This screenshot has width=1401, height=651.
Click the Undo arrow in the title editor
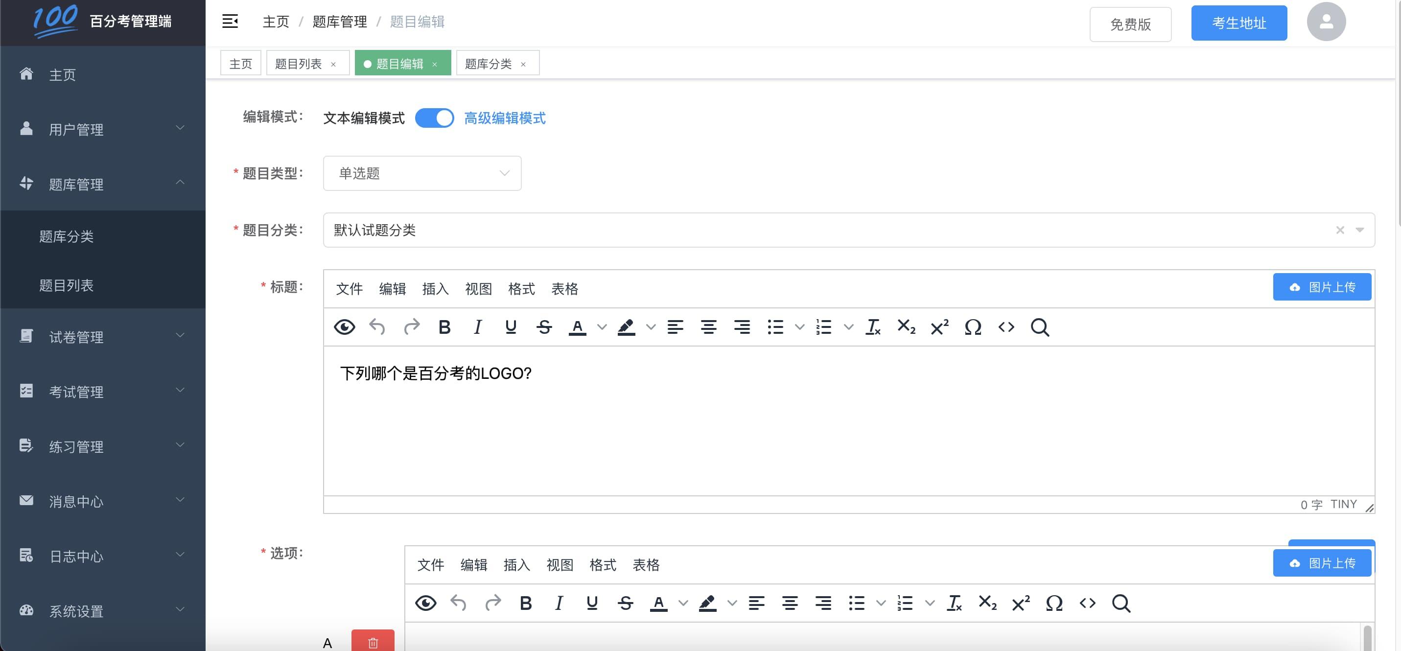(x=377, y=327)
